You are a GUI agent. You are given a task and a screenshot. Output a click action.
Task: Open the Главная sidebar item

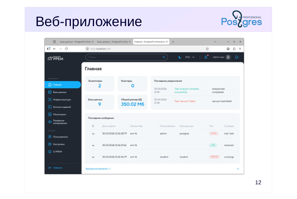63,85
